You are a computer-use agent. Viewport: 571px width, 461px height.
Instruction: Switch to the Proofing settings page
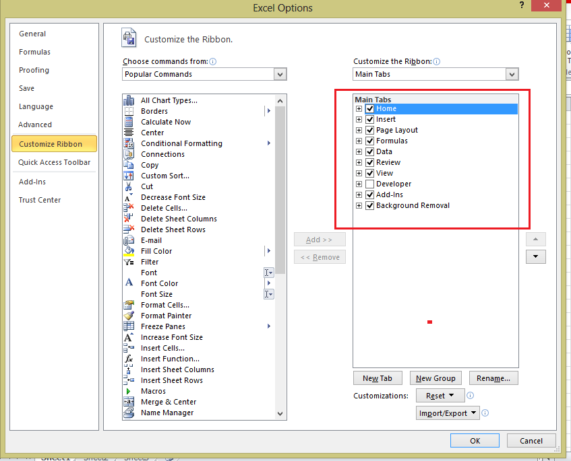click(34, 70)
